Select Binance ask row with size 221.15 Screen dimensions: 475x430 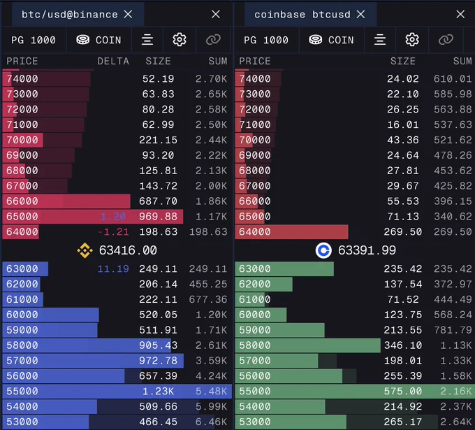tap(117, 140)
